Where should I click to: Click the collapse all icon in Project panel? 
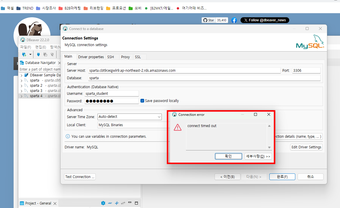pos(110,203)
